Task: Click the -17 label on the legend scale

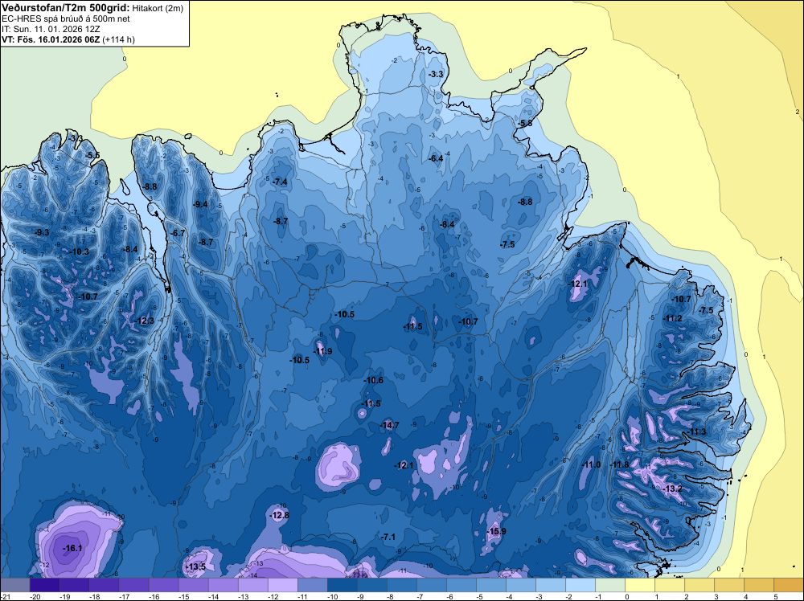Action: 125,596
